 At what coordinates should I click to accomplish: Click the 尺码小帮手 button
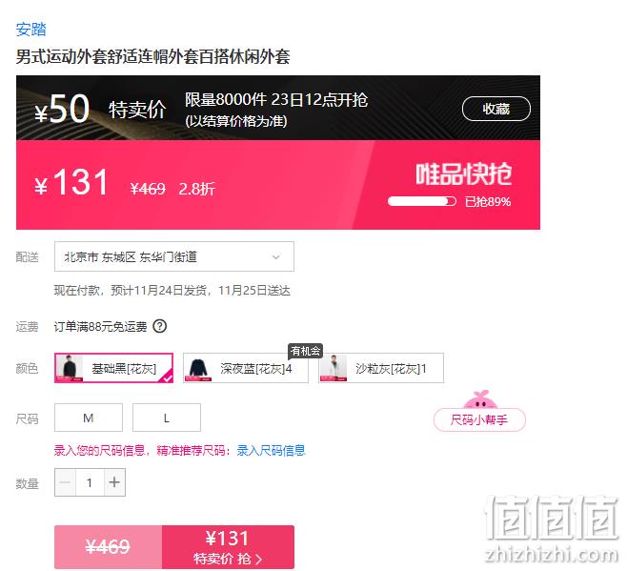[479, 419]
